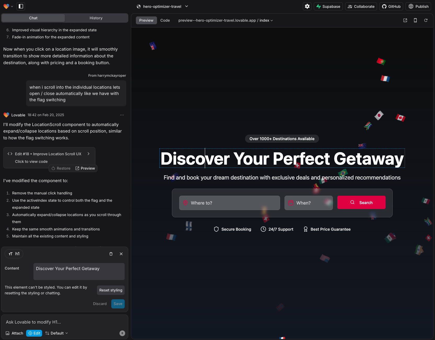This screenshot has height=340, width=435.
Task: Attach an image to the chat prompt
Action: point(14,333)
